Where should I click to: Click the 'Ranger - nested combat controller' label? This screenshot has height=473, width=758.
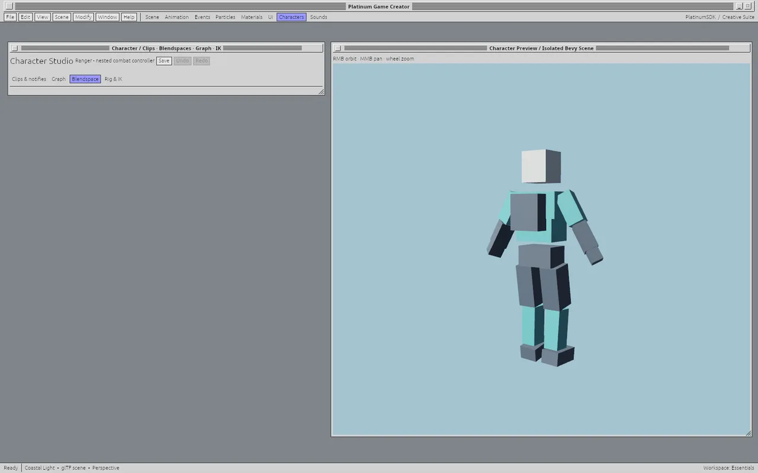click(x=115, y=61)
